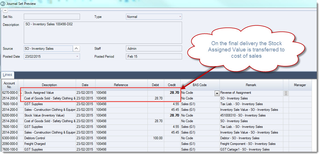
Task: Click the Manager column header
Action: click(300, 85)
